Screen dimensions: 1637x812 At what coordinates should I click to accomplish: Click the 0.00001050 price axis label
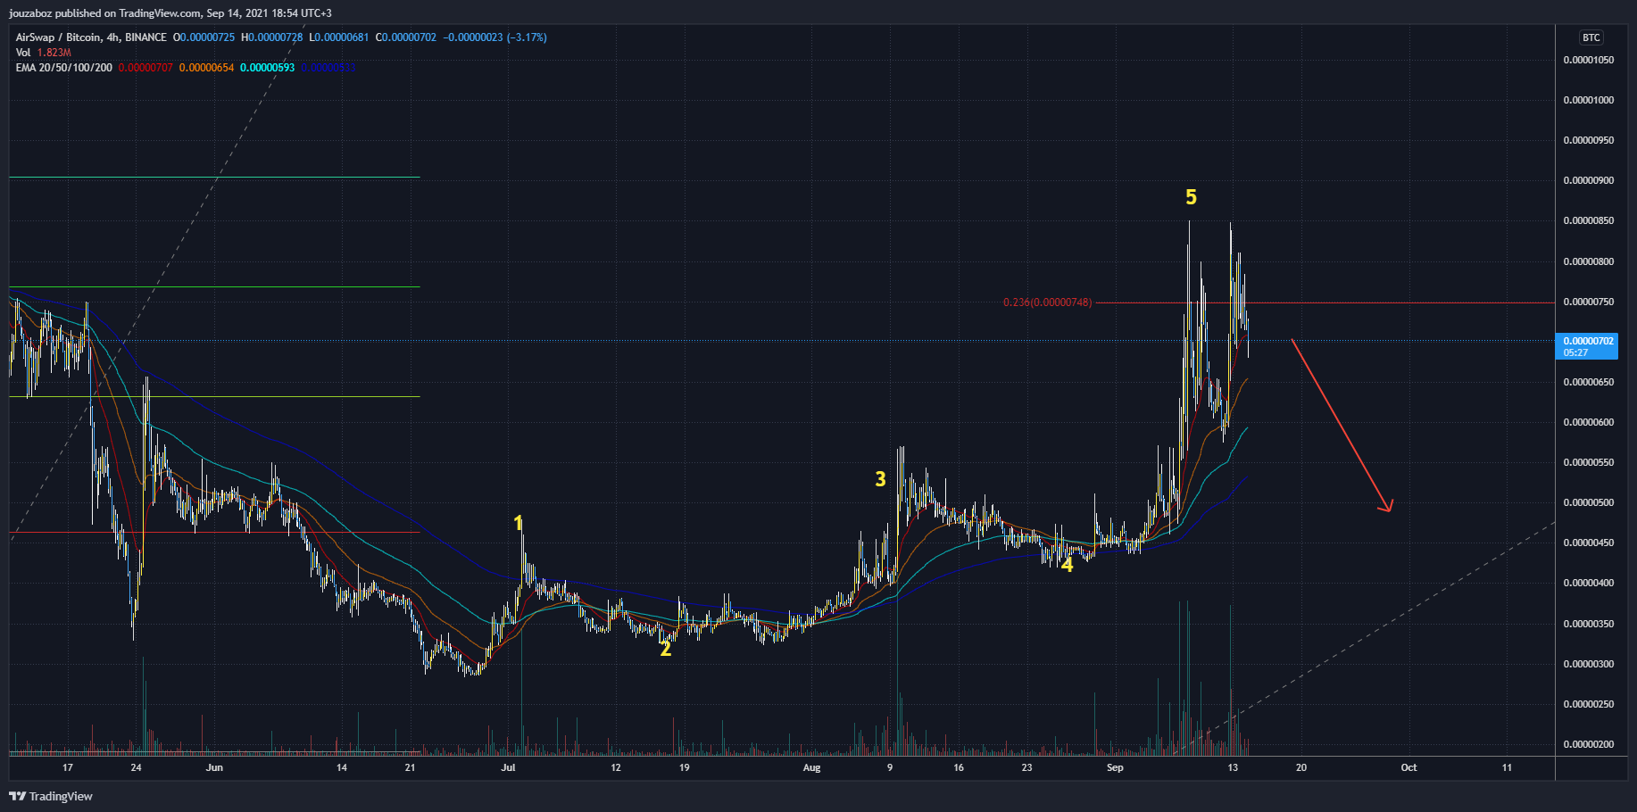(1589, 60)
